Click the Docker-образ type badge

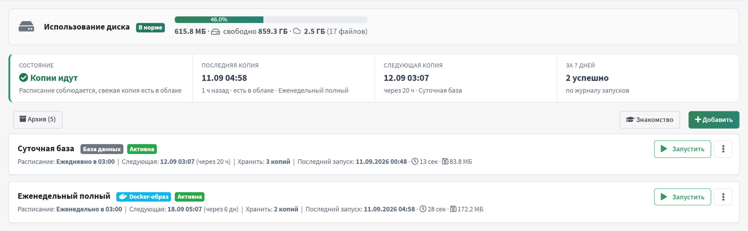pos(144,197)
